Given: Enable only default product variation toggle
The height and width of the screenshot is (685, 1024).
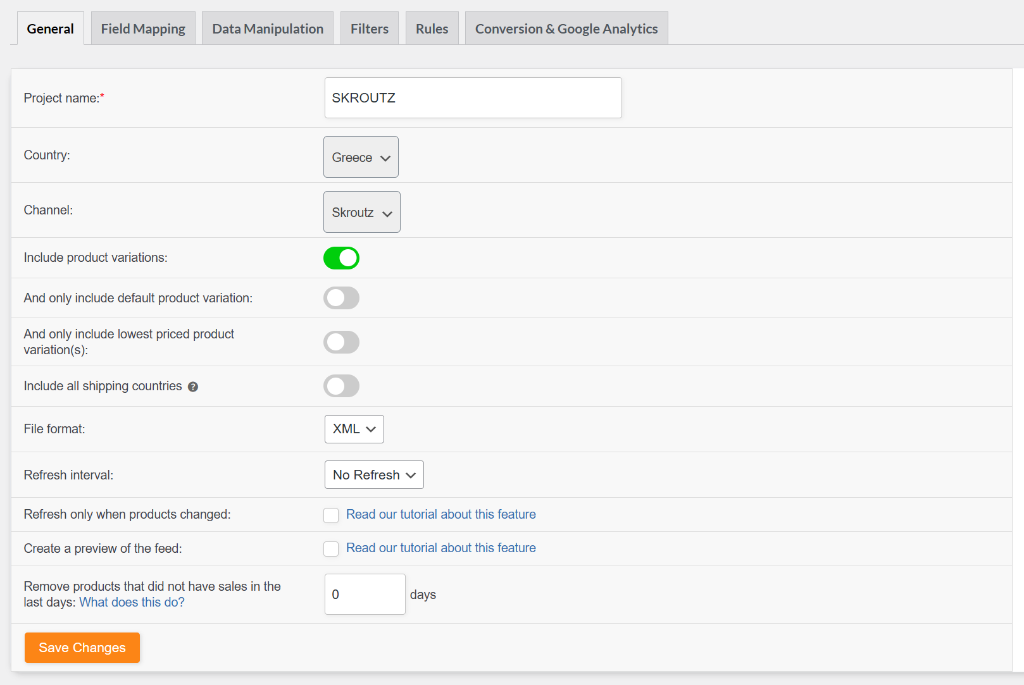Looking at the screenshot, I should 341,298.
